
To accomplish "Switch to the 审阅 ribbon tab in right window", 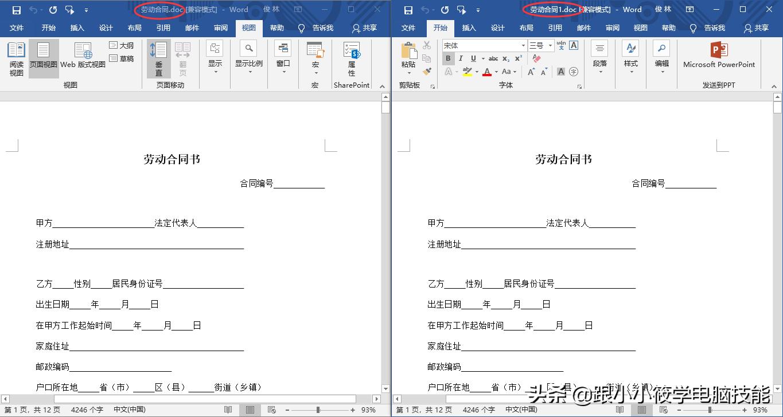I will [x=611, y=28].
